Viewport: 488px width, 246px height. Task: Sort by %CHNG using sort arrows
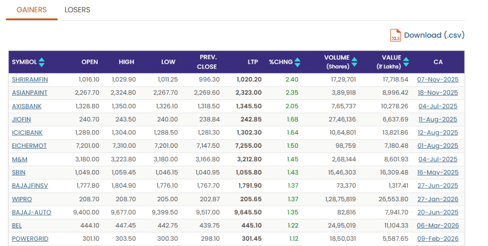point(297,62)
